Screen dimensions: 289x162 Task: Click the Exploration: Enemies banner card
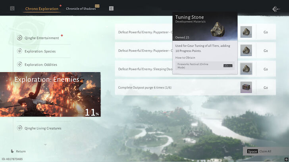click(50, 95)
